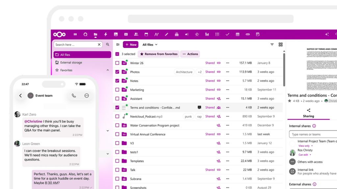Open Ros Christy's 'Can edit' permission dropdown
The height and width of the screenshot is (189, 337).
click(304, 155)
